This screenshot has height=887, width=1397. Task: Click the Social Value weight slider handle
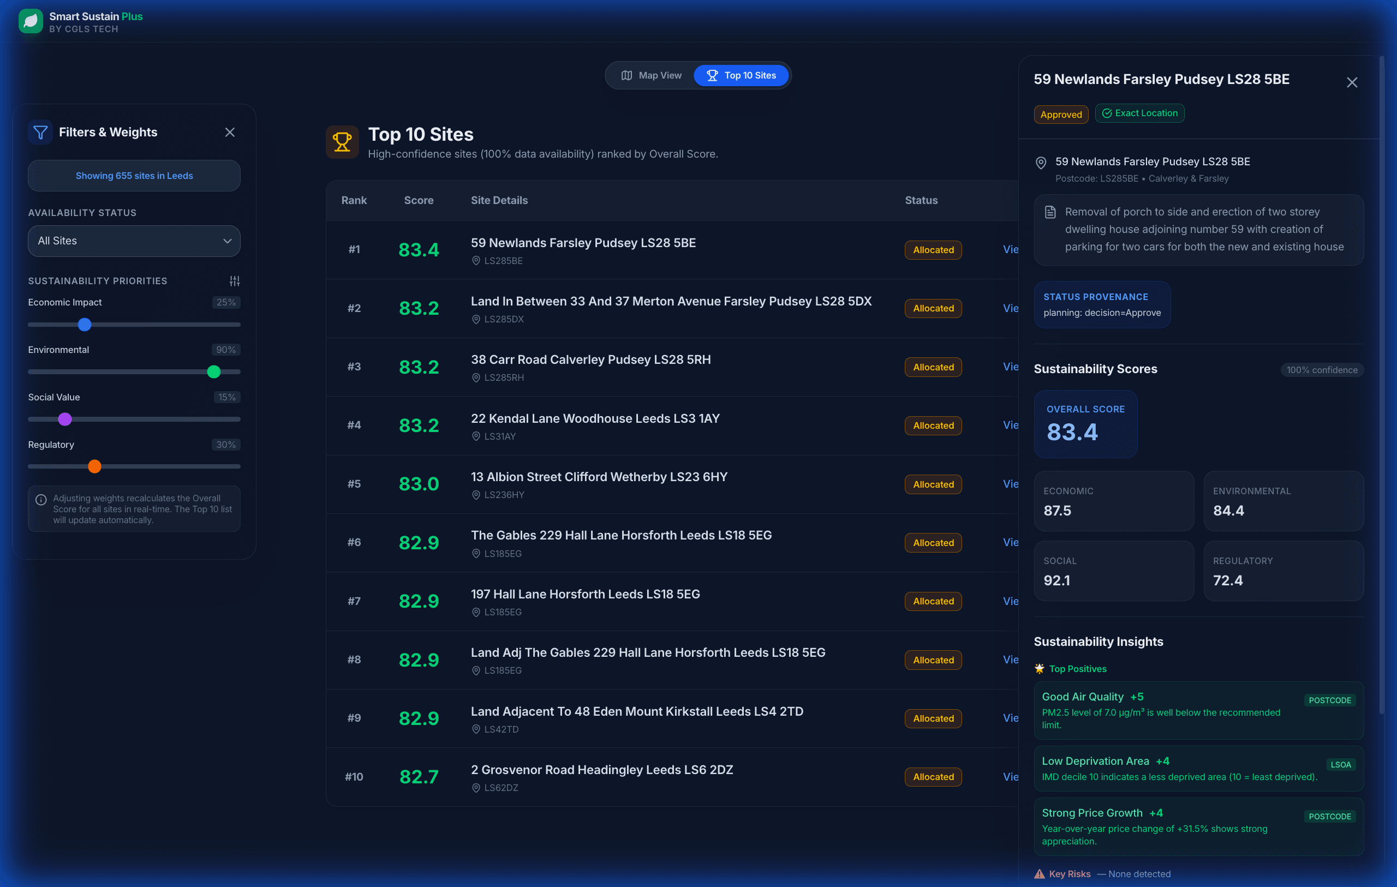(x=64, y=419)
